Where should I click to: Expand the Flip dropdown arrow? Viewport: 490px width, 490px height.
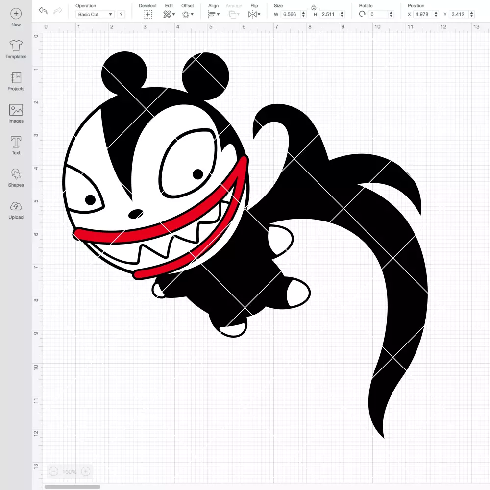tap(259, 14)
